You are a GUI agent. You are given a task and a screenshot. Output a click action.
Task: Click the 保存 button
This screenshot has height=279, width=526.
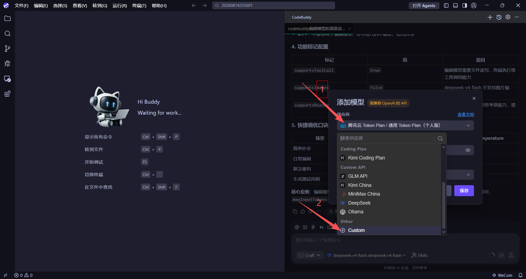pos(464,191)
